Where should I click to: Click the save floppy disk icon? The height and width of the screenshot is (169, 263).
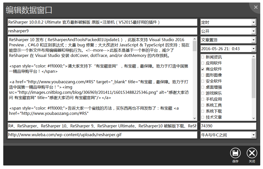point(235,153)
